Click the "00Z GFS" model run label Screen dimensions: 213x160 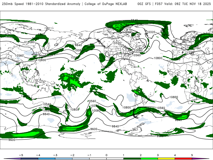(144, 4)
